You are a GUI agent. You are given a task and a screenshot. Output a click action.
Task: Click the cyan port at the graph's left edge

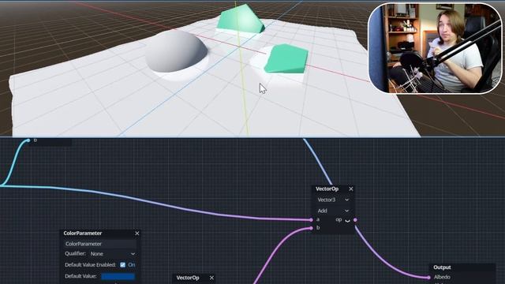click(x=28, y=140)
